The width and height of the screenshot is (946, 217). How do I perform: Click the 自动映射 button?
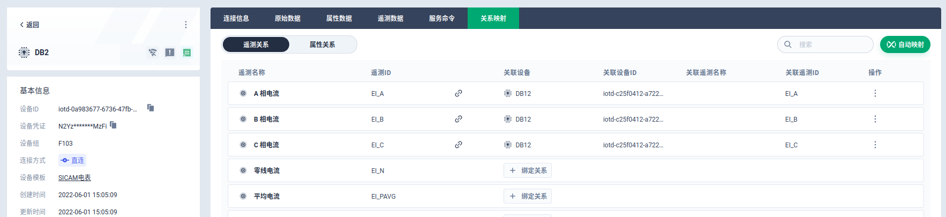905,44
